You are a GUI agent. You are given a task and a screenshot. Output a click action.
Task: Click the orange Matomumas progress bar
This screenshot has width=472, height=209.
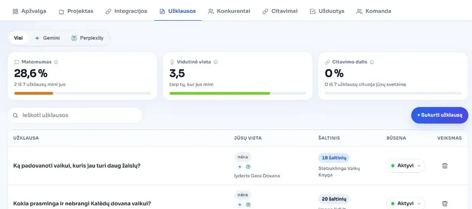(34, 93)
